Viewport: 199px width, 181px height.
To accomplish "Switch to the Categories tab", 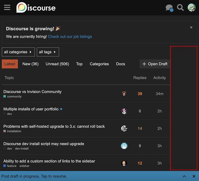I will tap(99, 64).
